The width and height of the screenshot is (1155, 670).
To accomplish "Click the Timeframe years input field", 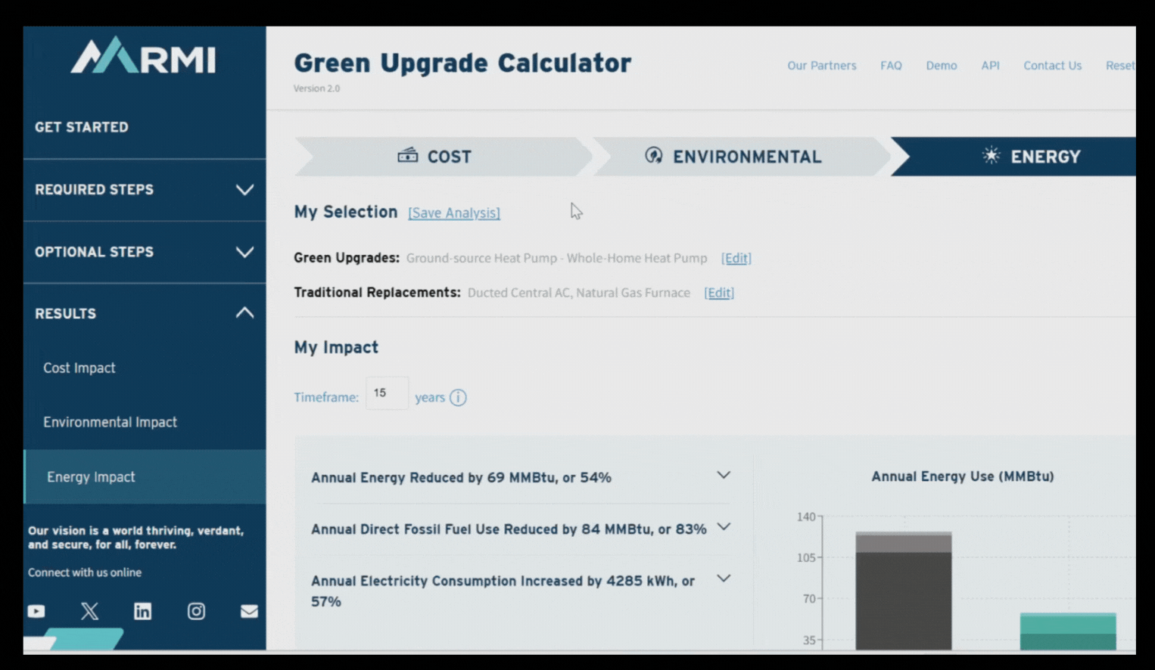I will (387, 393).
